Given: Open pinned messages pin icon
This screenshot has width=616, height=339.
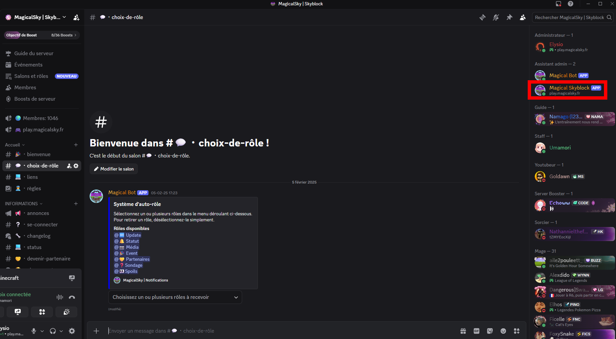Looking at the screenshot, I should (x=509, y=17).
